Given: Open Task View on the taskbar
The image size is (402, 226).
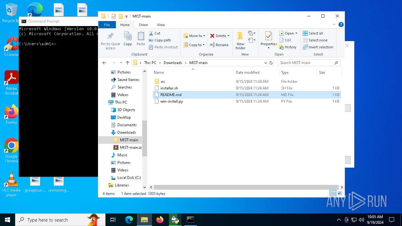Looking at the screenshot, I should pos(113,220).
